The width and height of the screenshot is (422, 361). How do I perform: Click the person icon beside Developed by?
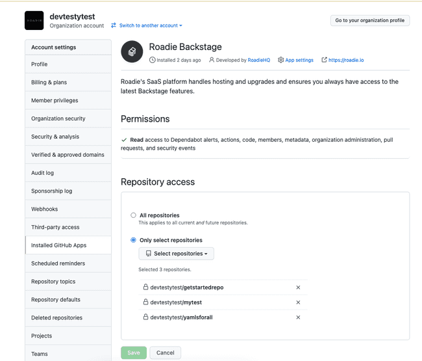click(212, 60)
